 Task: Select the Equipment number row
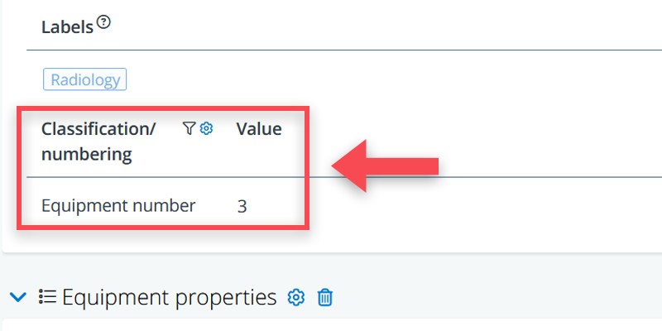tap(118, 206)
